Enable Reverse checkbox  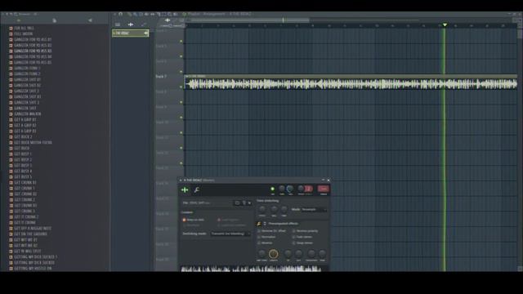pos(259,243)
